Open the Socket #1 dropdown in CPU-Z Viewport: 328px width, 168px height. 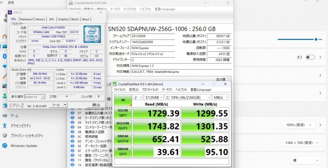click(34, 97)
